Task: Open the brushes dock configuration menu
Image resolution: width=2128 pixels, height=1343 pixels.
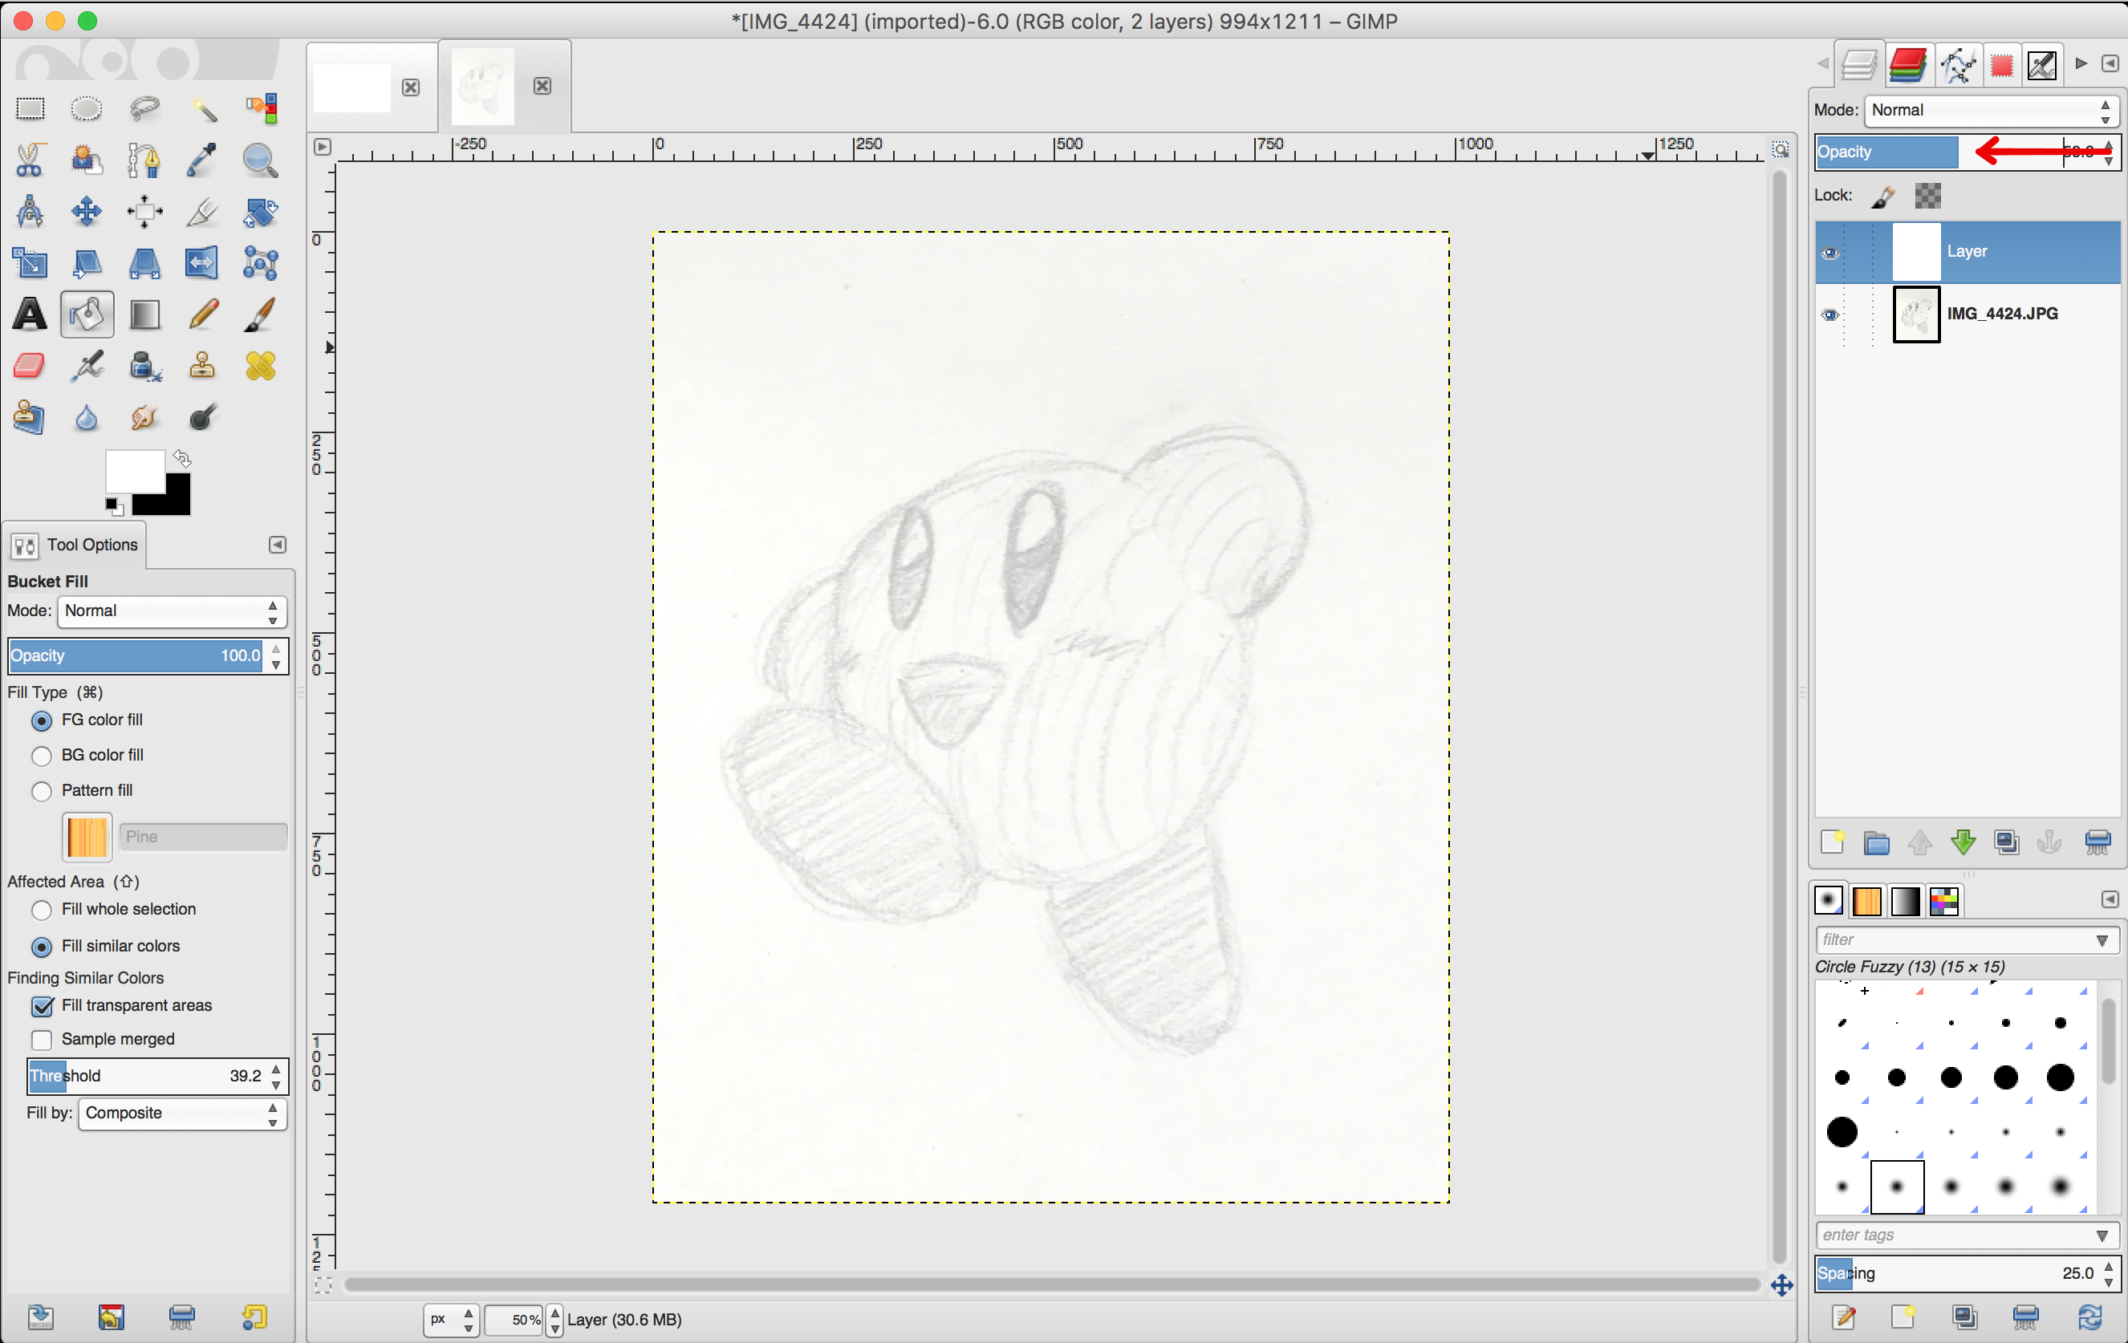Action: click(2110, 899)
